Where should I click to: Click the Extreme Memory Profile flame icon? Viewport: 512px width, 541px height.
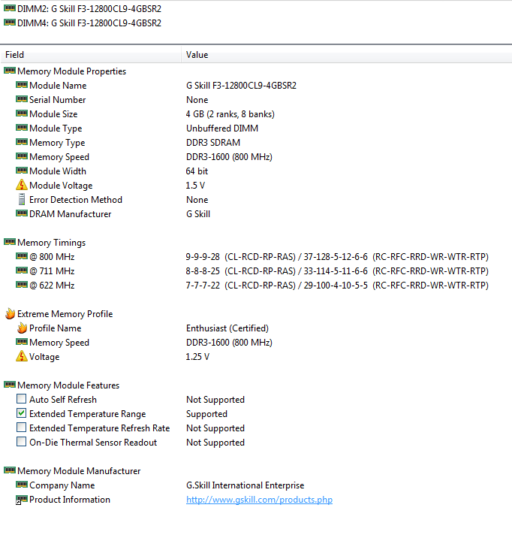[10, 313]
